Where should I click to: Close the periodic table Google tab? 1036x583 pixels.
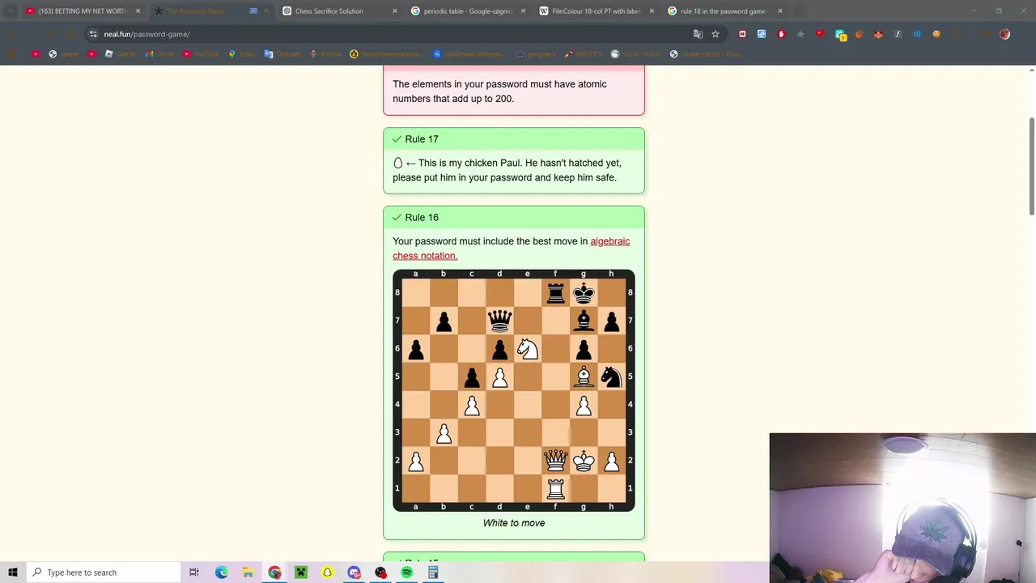(523, 11)
